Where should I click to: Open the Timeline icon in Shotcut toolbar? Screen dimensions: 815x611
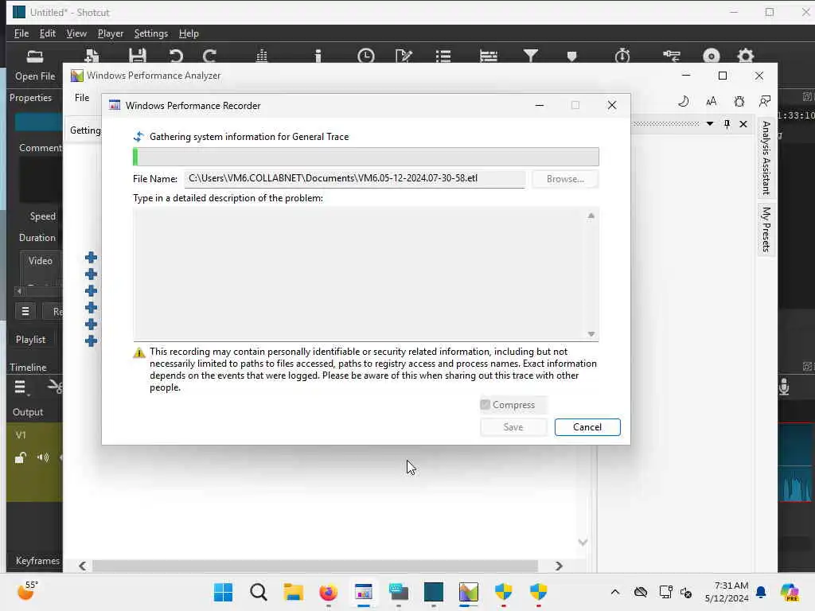pos(489,56)
